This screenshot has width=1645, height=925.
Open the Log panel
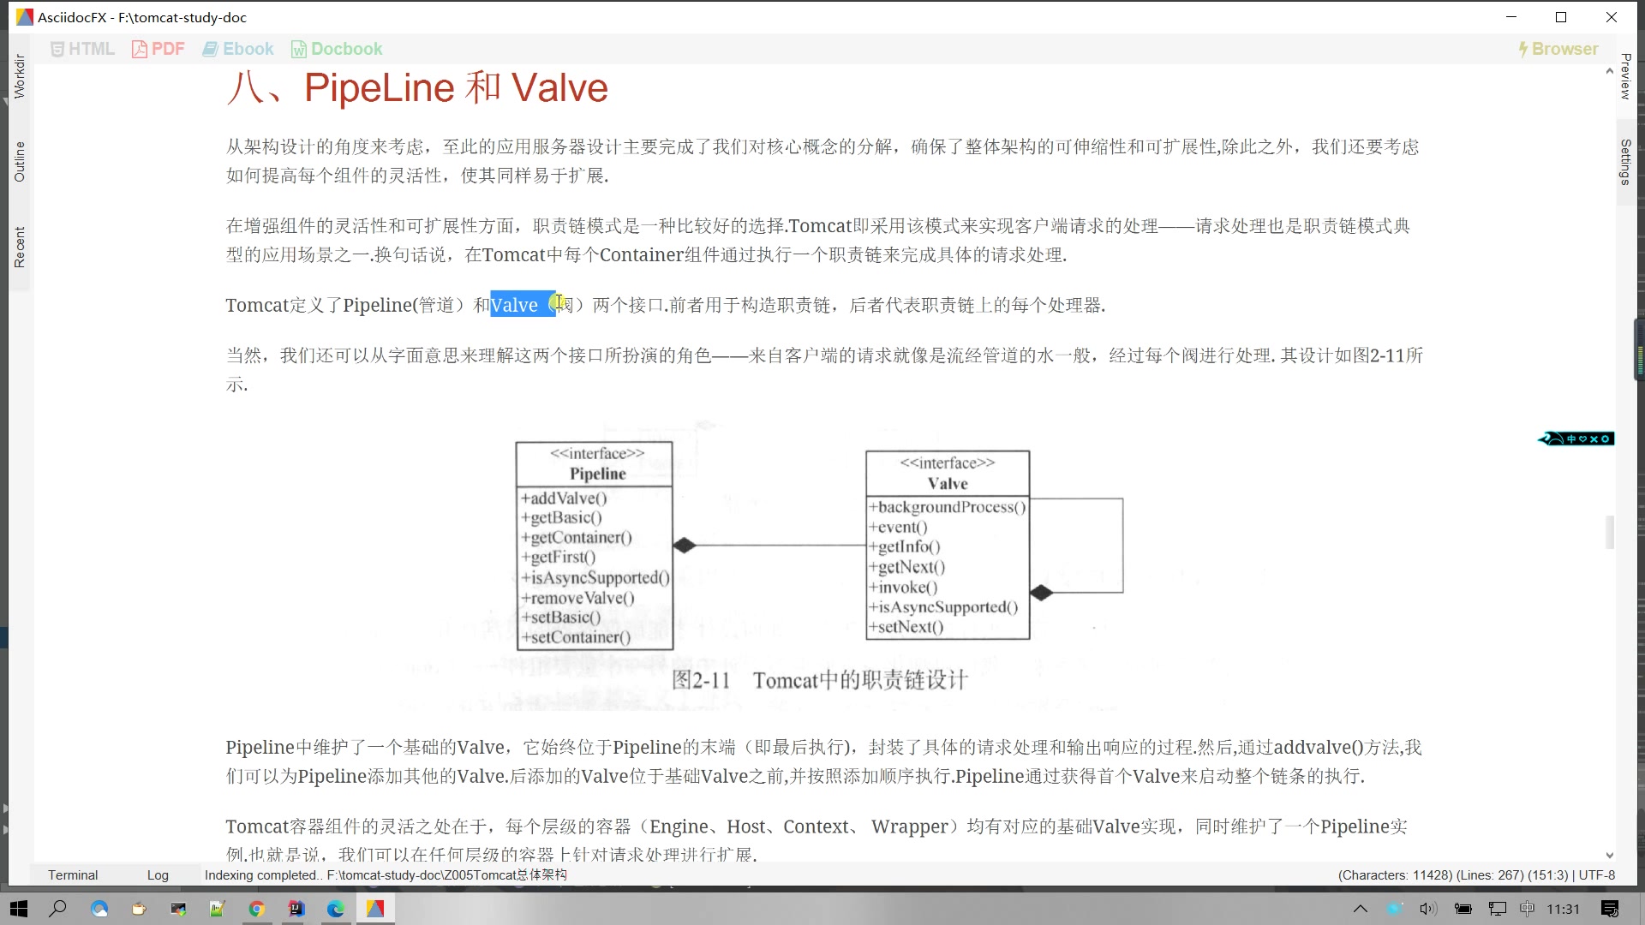tap(158, 874)
